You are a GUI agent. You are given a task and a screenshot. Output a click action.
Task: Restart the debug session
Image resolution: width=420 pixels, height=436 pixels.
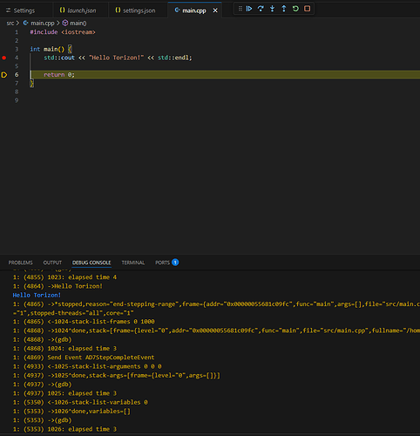pyautogui.click(x=295, y=9)
